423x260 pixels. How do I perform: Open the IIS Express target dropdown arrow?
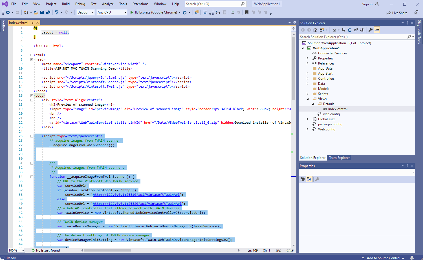(x=180, y=12)
